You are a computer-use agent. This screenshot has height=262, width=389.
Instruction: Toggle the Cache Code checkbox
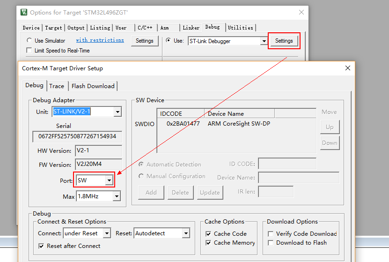pos(209,234)
